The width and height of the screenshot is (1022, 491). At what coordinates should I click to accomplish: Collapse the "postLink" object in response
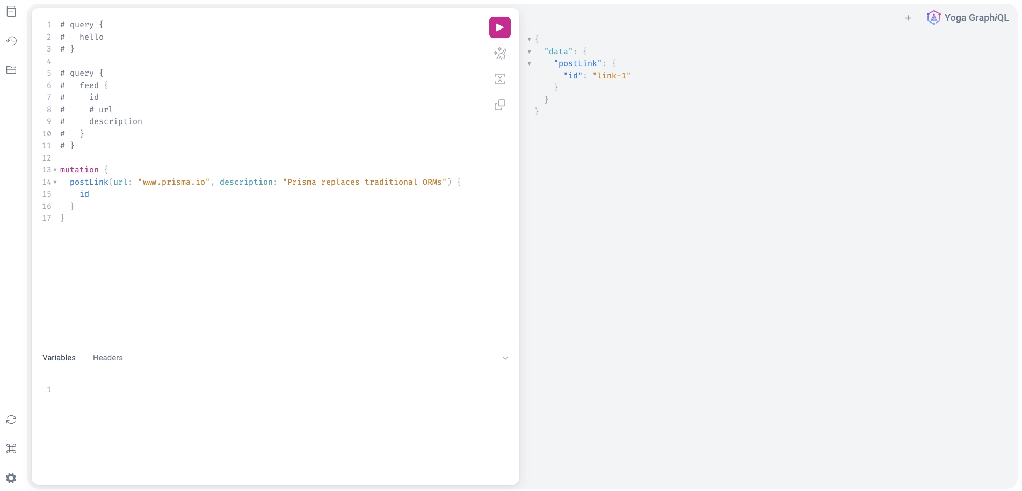coord(529,63)
